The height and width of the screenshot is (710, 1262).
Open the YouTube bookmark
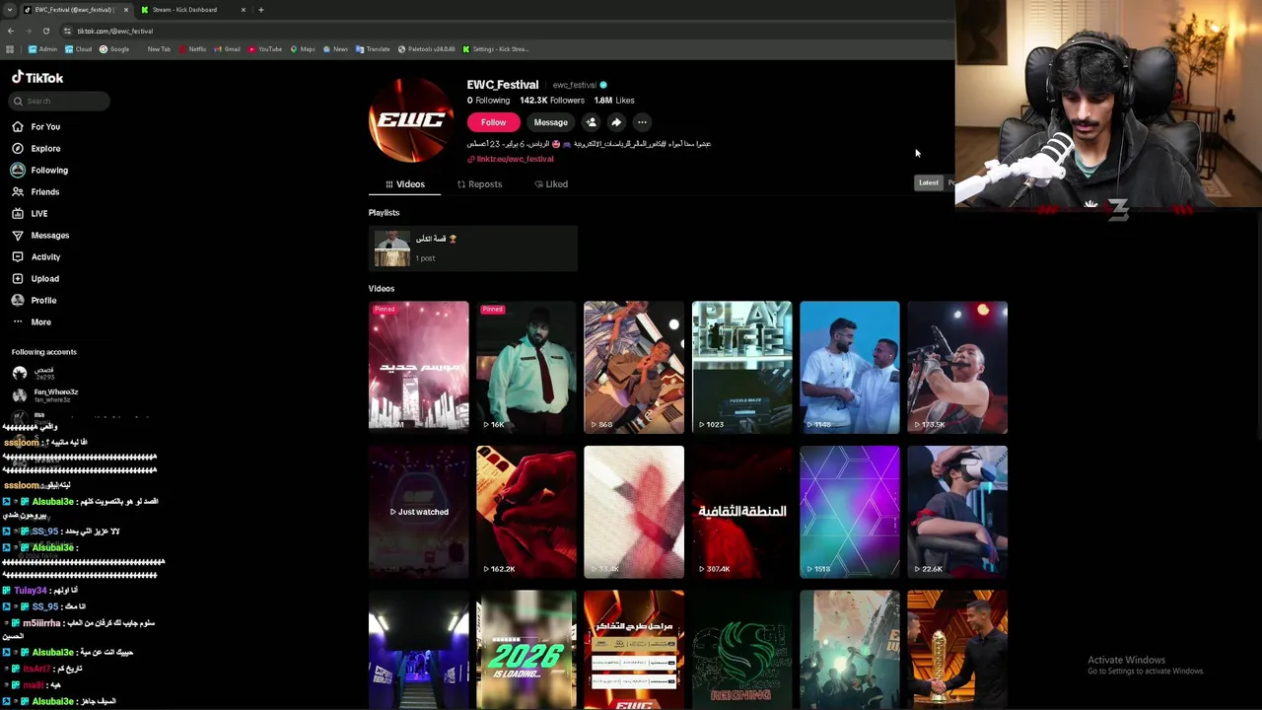pos(265,49)
